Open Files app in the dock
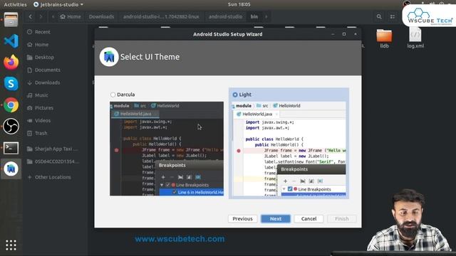 click(x=11, y=20)
